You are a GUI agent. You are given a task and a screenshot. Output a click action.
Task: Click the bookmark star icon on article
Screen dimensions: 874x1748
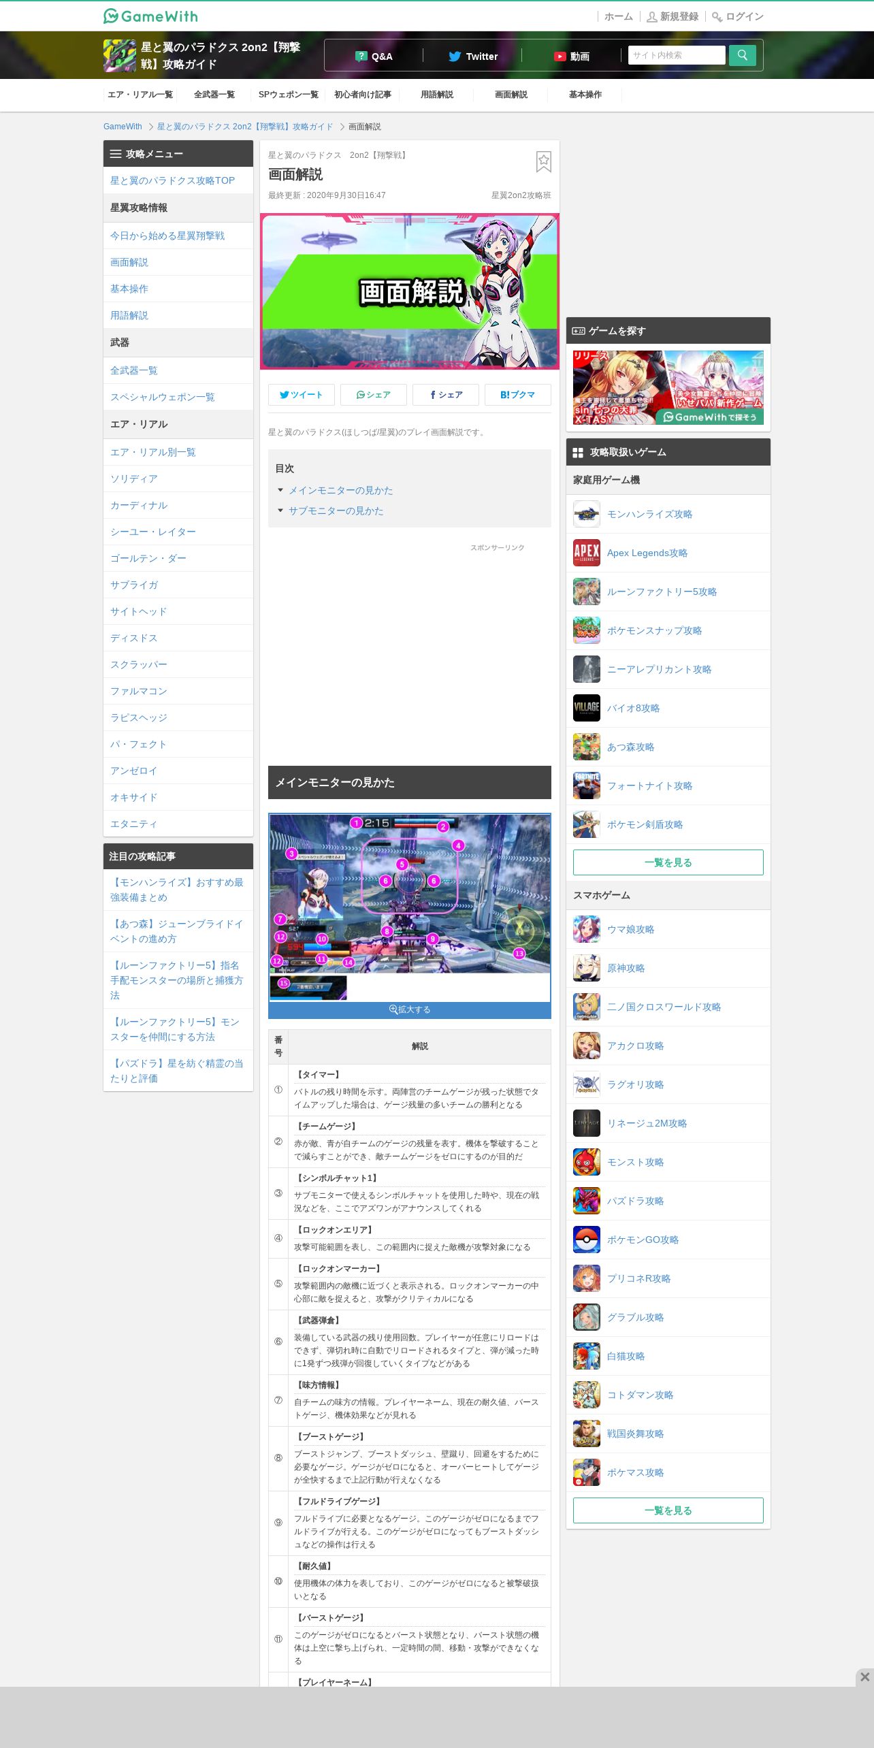[543, 161]
